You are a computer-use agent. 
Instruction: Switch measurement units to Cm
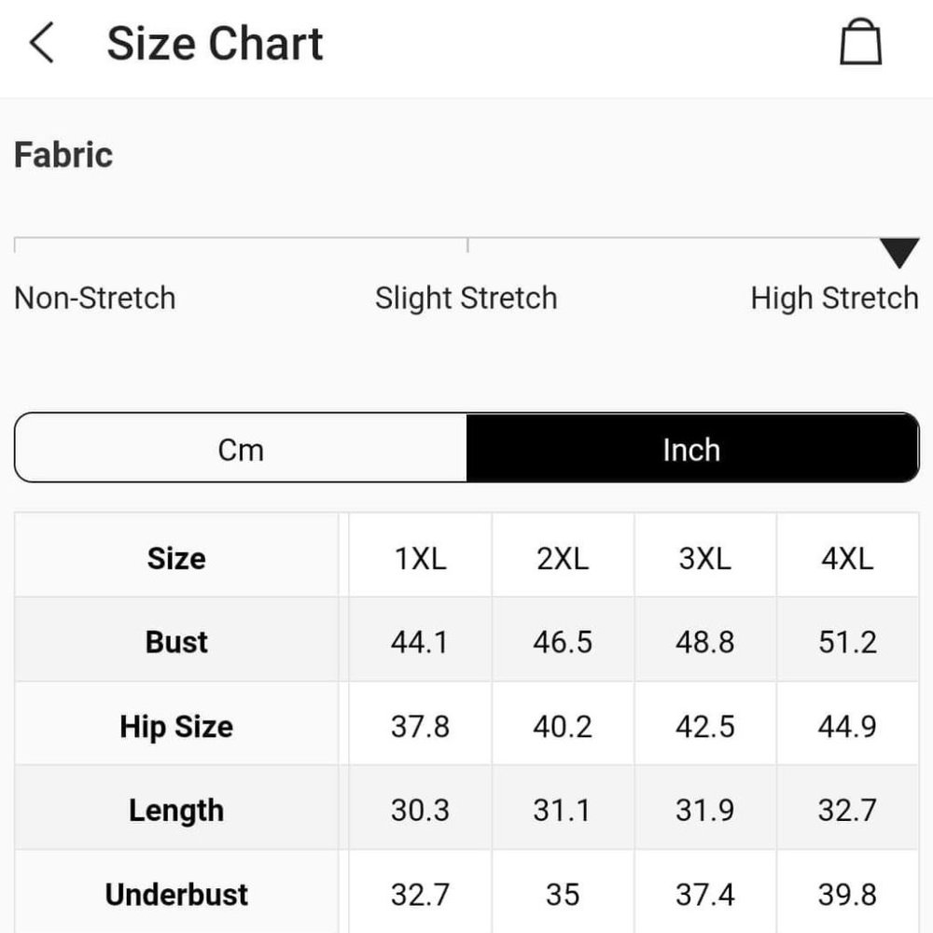coord(241,448)
